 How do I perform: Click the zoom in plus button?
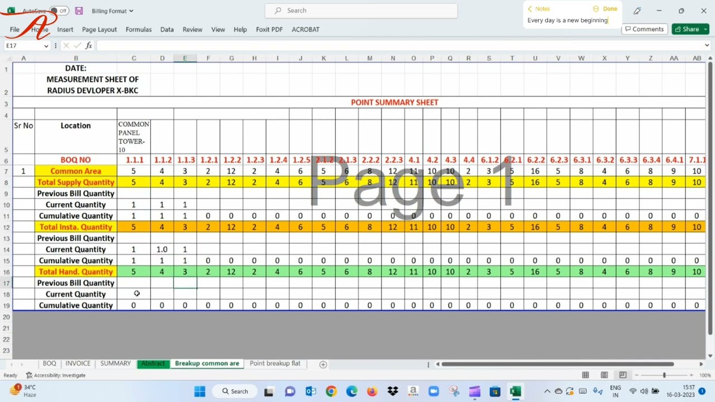pyautogui.click(x=692, y=375)
